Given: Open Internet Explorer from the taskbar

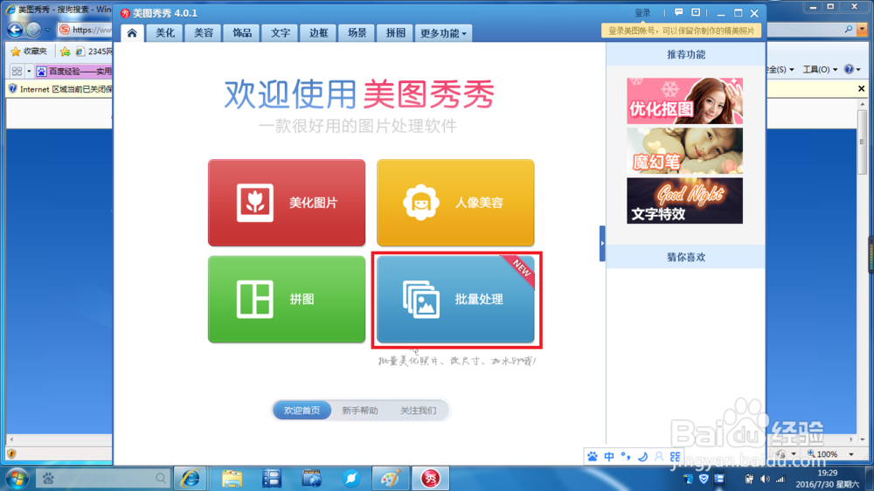Looking at the screenshot, I should pyautogui.click(x=190, y=478).
